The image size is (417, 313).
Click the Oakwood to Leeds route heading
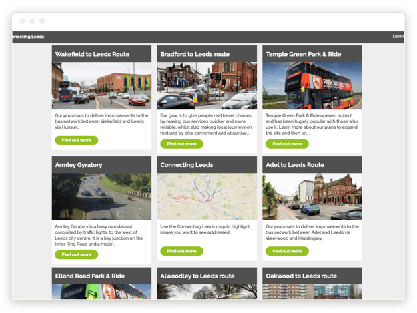tap(302, 276)
